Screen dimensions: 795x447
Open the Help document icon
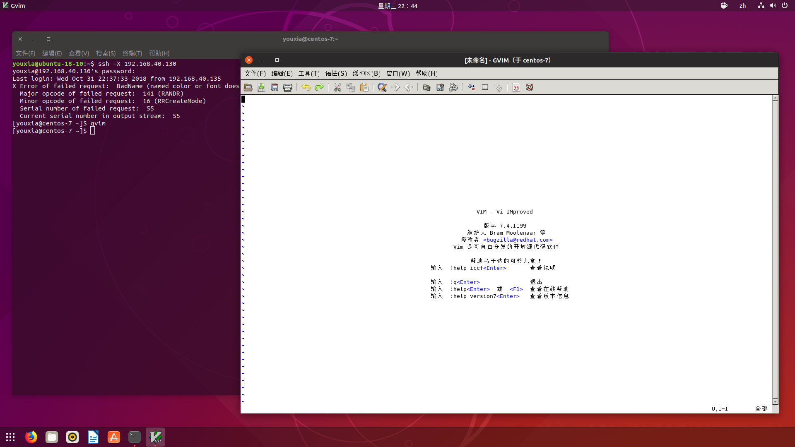pos(516,87)
